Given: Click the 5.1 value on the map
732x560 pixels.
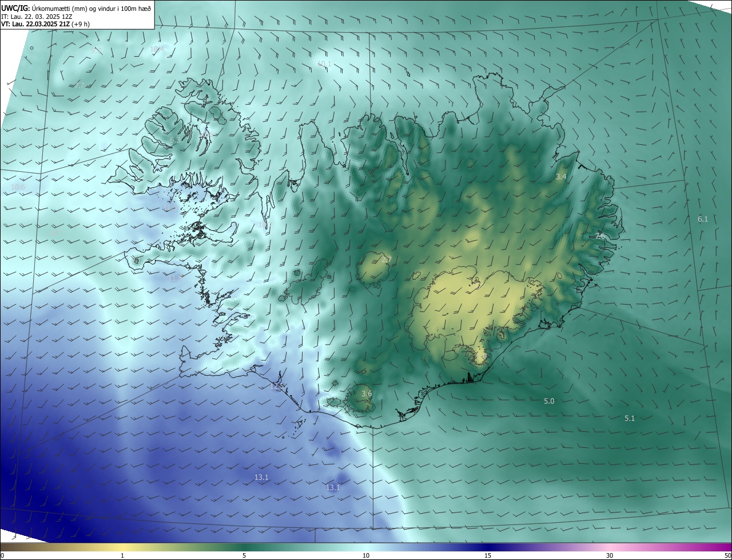Looking at the screenshot, I should click(630, 419).
